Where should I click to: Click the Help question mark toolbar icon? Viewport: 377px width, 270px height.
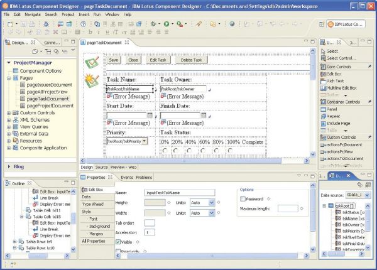click(x=83, y=24)
